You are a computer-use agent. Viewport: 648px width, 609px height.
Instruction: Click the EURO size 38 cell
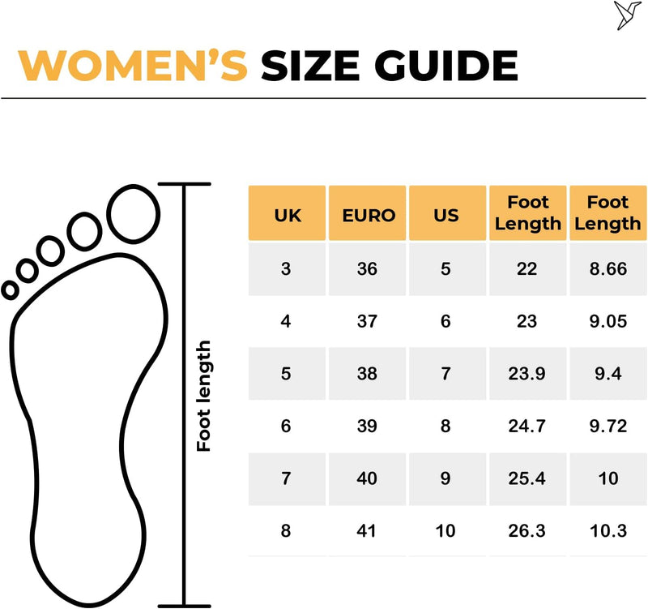[367, 374]
